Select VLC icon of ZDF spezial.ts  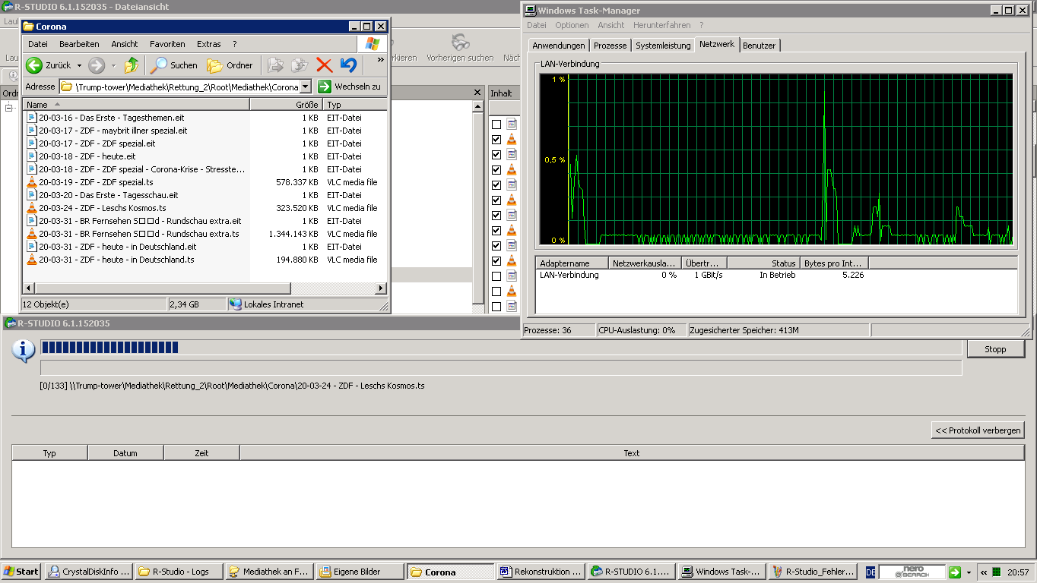tap(32, 182)
